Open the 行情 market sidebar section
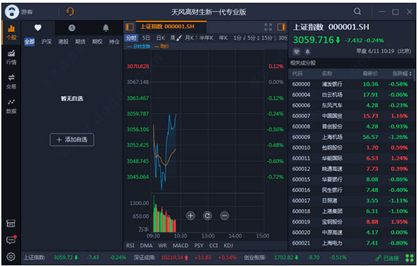 [x=11, y=57]
